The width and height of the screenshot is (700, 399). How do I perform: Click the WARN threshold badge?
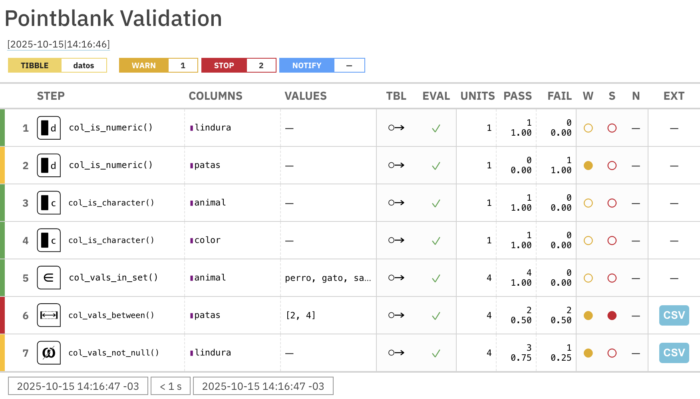coord(158,65)
